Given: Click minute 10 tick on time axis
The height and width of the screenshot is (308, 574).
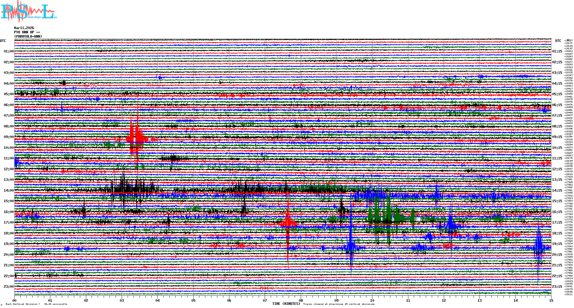Looking at the screenshot, I should point(372,300).
